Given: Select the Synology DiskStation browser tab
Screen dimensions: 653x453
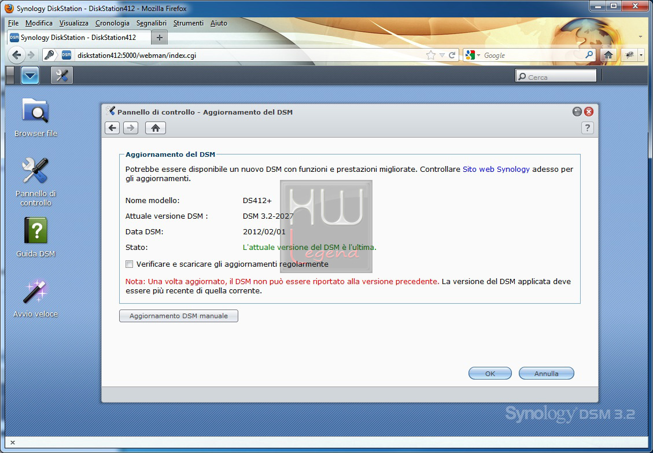Looking at the screenshot, I should 79,38.
